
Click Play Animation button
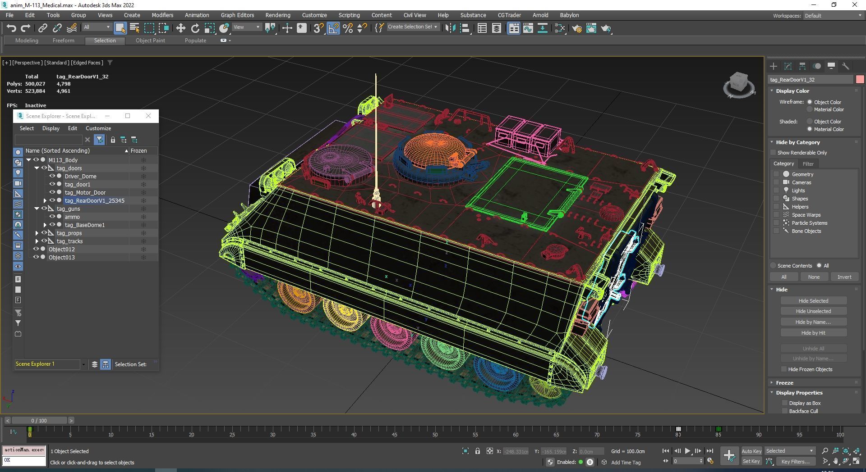[687, 451]
